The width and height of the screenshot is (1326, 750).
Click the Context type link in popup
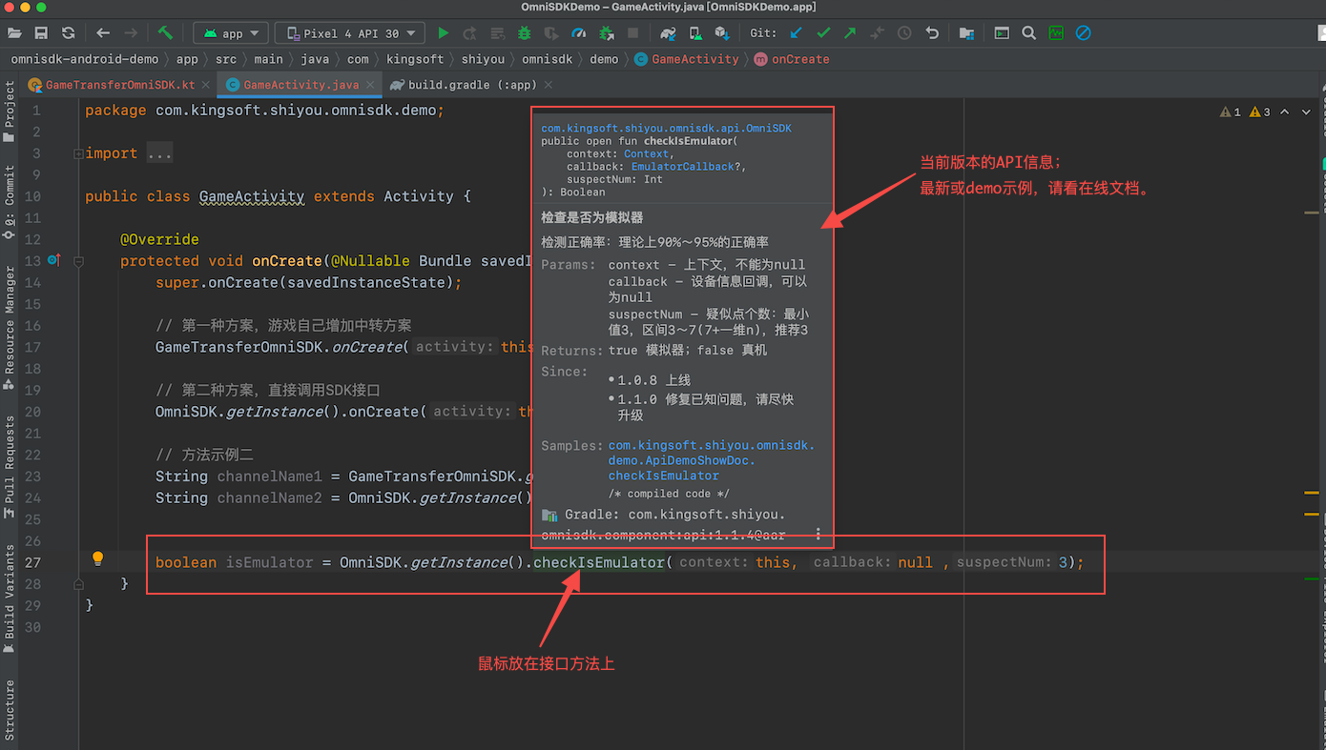coord(647,153)
